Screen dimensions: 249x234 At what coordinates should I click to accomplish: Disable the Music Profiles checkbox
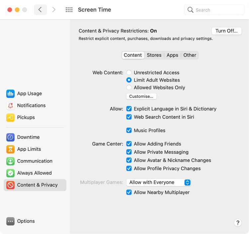[x=129, y=130]
